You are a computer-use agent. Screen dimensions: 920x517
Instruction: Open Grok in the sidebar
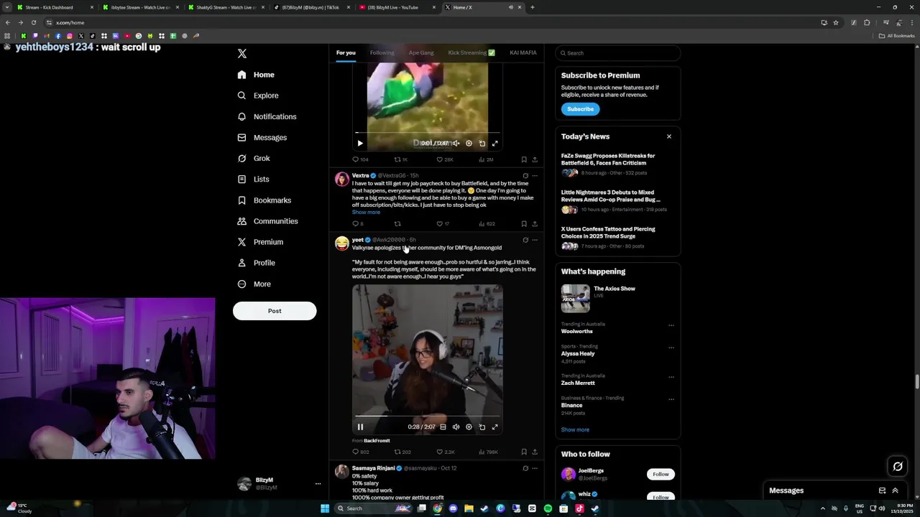(254, 158)
